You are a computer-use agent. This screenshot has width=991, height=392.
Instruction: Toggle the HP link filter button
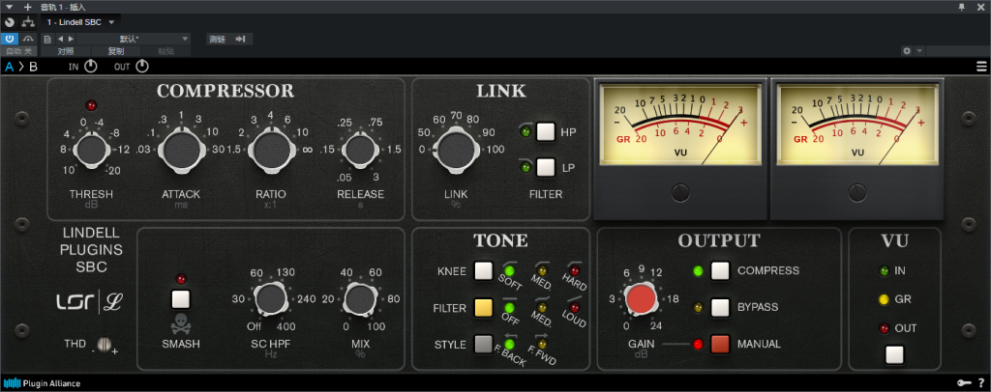(x=546, y=131)
